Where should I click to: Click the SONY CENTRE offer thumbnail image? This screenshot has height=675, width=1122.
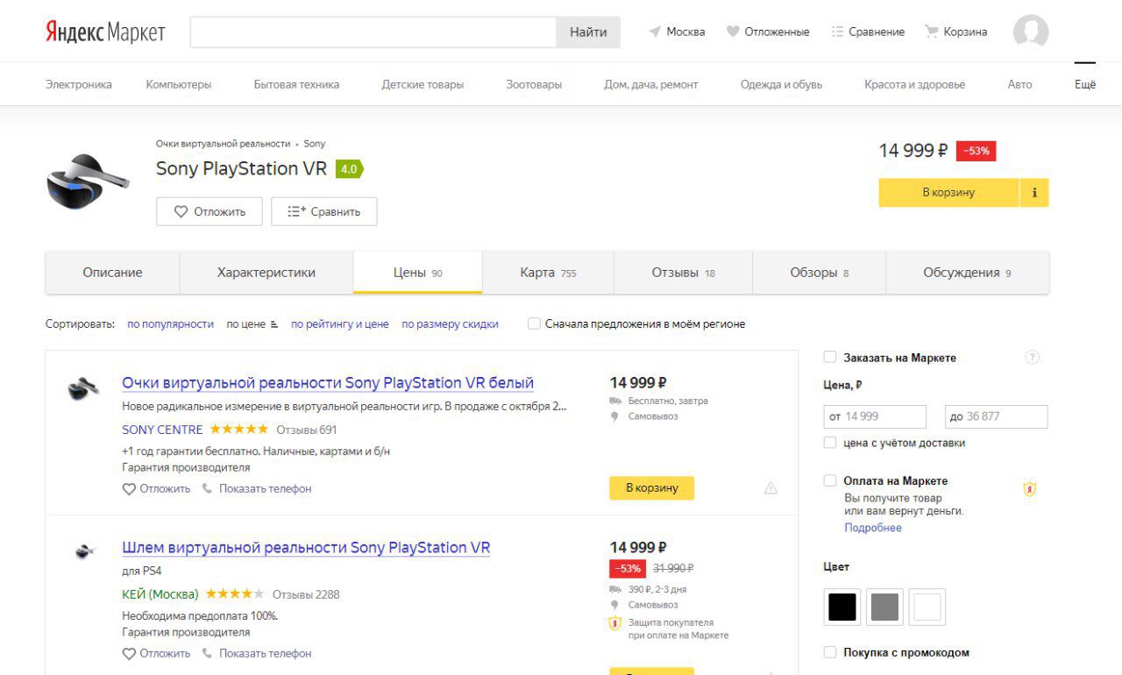point(83,388)
